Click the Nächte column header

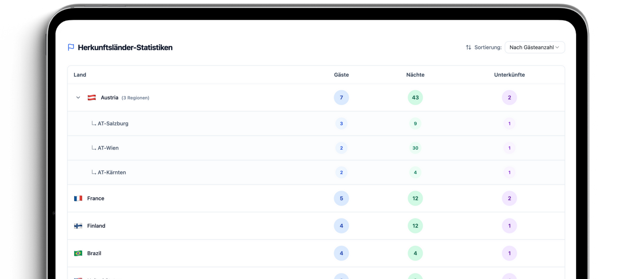click(x=415, y=75)
